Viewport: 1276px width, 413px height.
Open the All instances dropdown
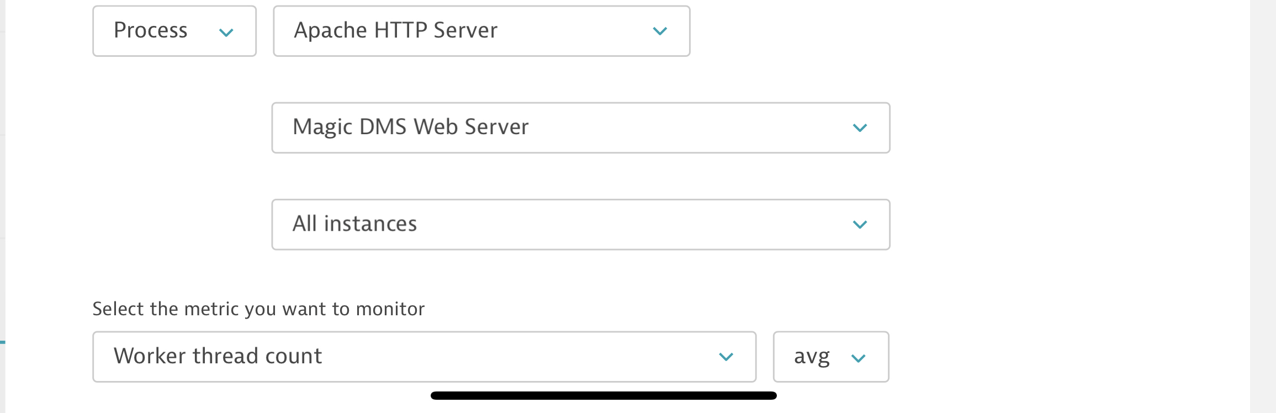(x=580, y=224)
